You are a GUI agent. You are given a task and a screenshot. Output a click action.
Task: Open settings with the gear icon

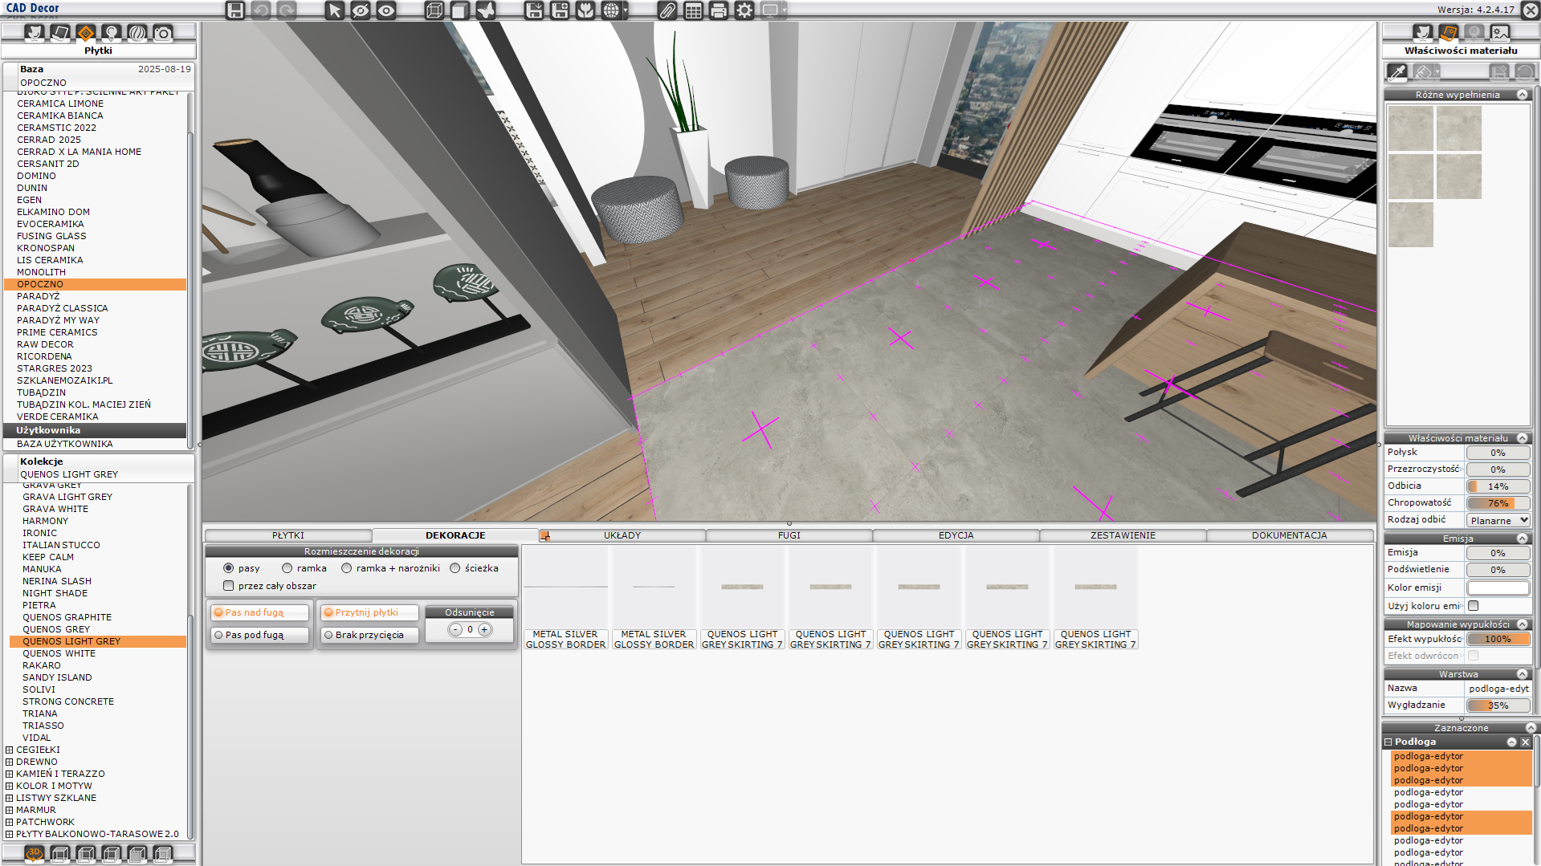click(x=744, y=10)
